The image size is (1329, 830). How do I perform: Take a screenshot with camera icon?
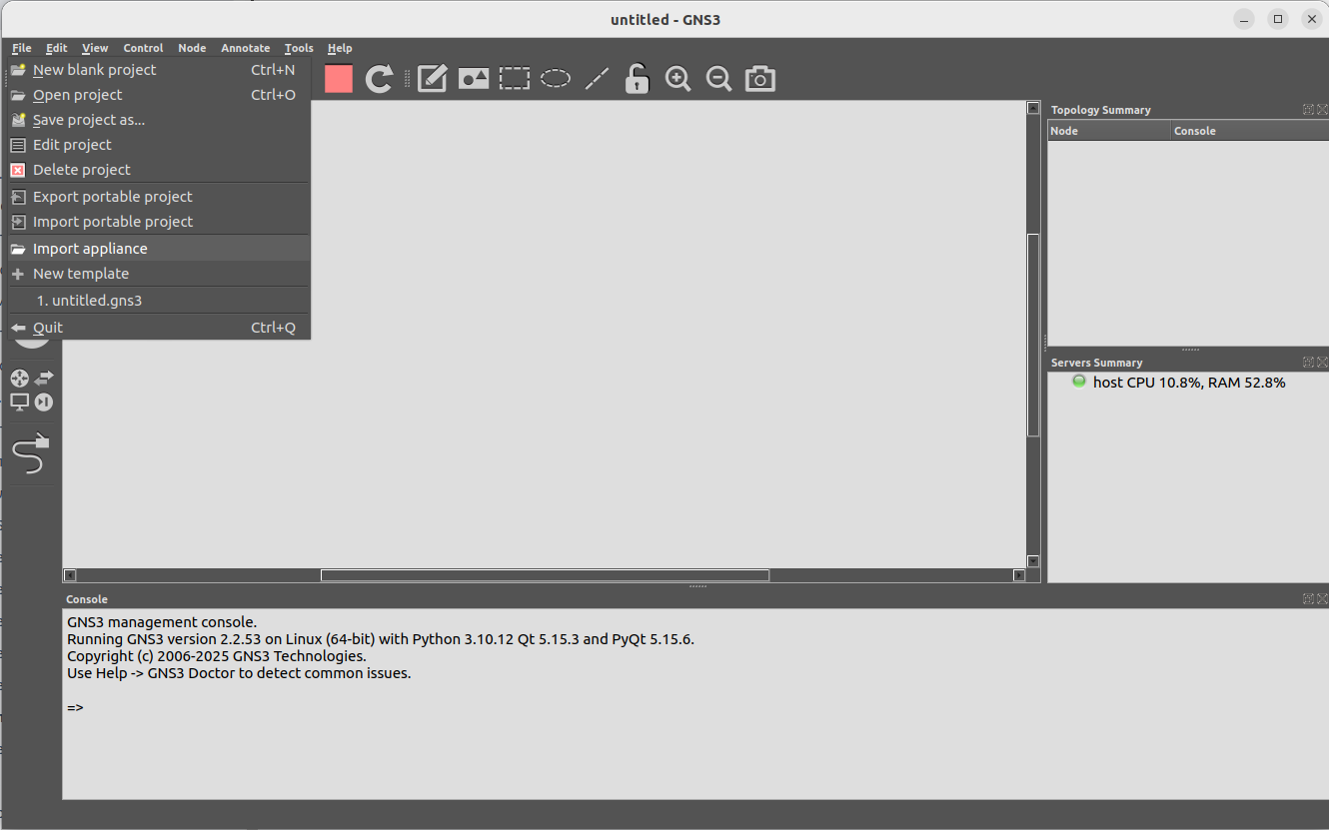pos(760,78)
